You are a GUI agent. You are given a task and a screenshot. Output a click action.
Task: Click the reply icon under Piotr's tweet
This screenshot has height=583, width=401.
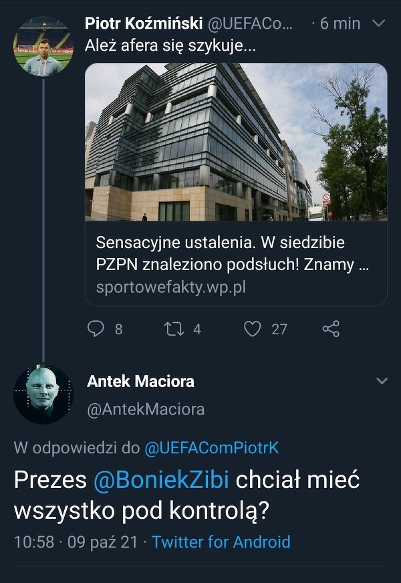click(97, 328)
